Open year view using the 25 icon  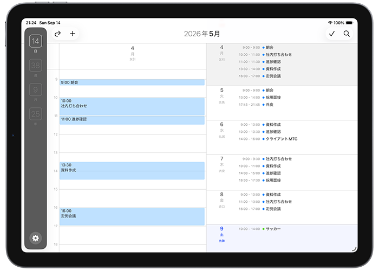point(36,115)
